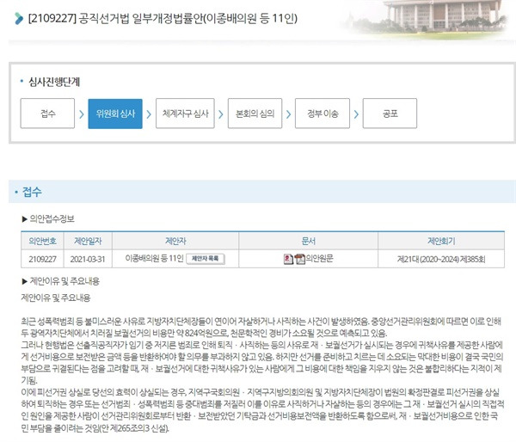516x442 pixels.
Task: Click the chevron between 체계자구 심사 and 본회의 심의
Action: 221,114
